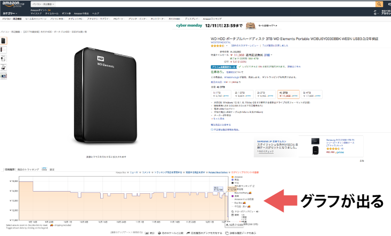Screen dimensions: 391x236
Task: Open the customer reviews link
Action: [x=245, y=45]
